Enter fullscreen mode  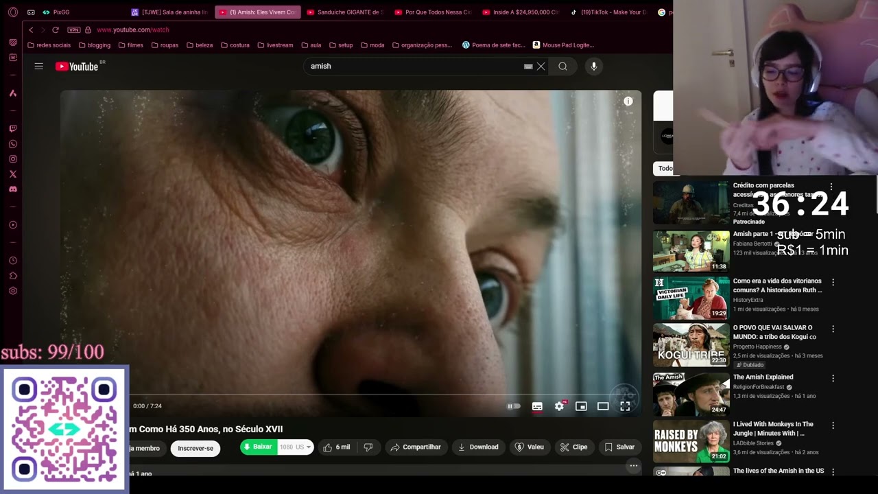coord(625,406)
